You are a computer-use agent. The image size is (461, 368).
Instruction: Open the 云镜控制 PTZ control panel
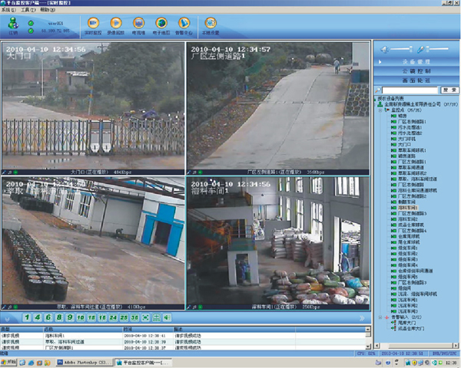(x=416, y=70)
